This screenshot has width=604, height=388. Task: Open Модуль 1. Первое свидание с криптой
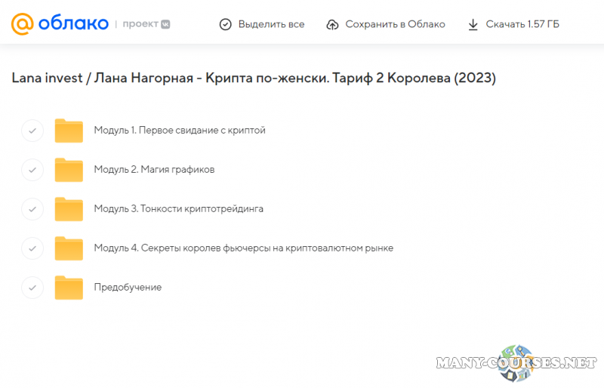pyautogui.click(x=179, y=130)
